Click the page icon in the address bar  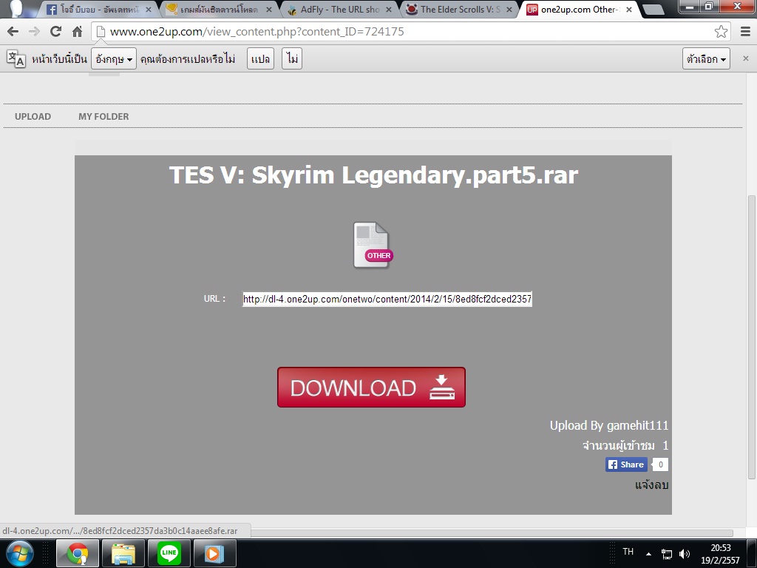click(101, 32)
